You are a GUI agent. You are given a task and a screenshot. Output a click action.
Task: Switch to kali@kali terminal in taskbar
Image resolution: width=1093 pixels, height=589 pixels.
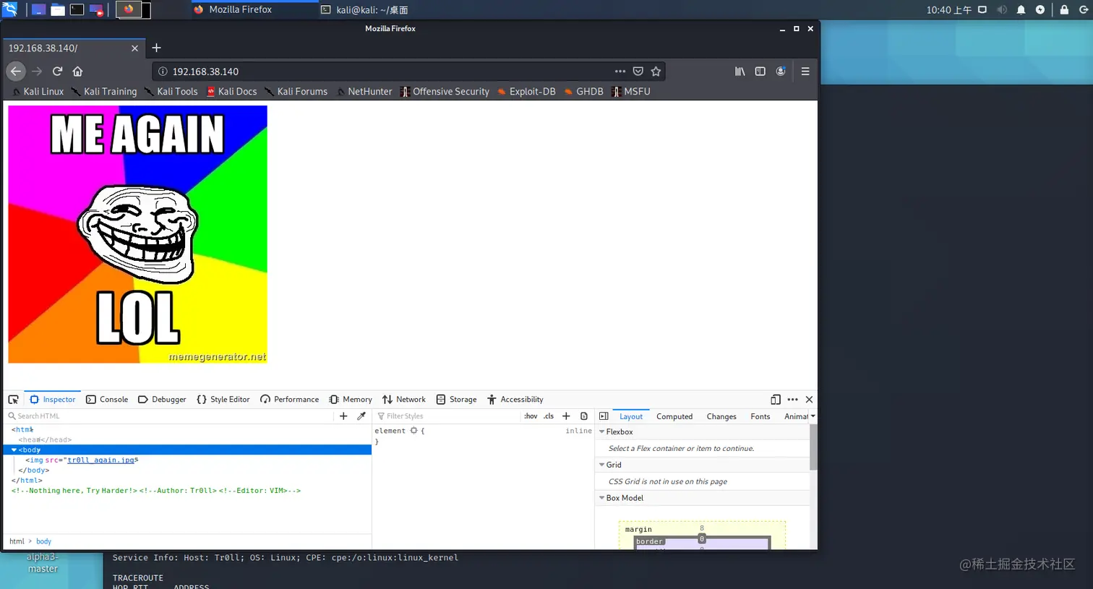click(x=365, y=10)
